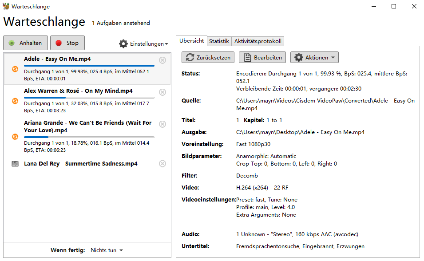The height and width of the screenshot is (261, 424).
Task: Click the HandBrake icon in the title bar
Action: [x=6, y=6]
